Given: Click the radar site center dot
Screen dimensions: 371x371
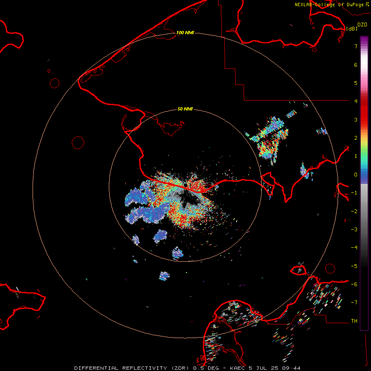Looking at the screenshot, I should click(185, 185).
